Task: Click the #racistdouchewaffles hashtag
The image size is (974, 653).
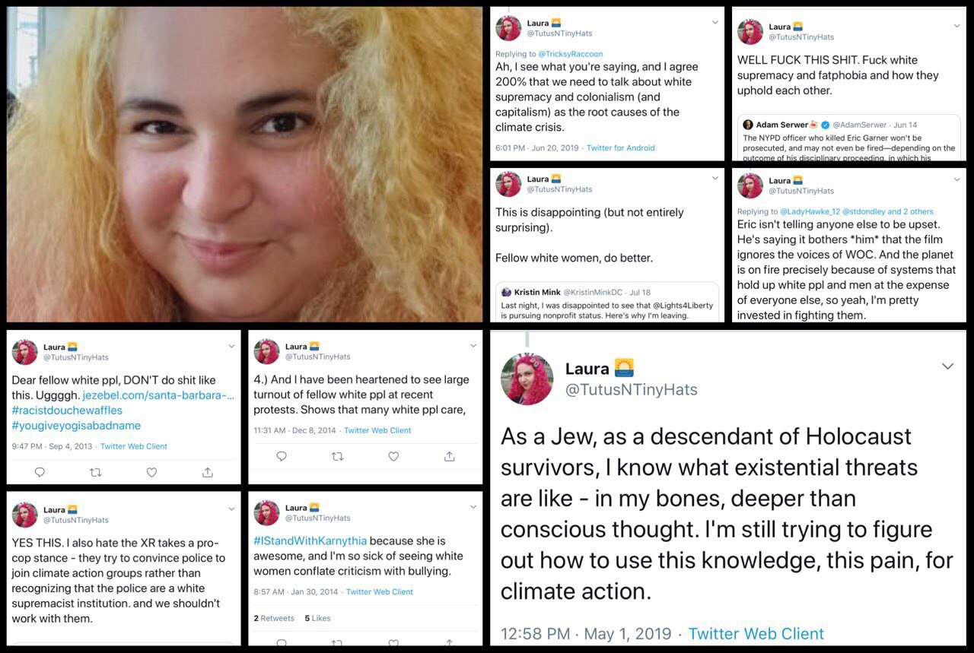Action: 67,411
